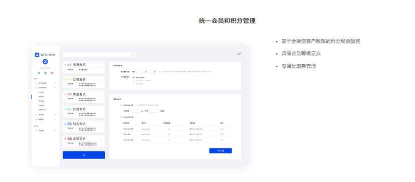The image size is (415, 182).
Task: Click the small green round icon under Administrator
Action: pos(45,73)
